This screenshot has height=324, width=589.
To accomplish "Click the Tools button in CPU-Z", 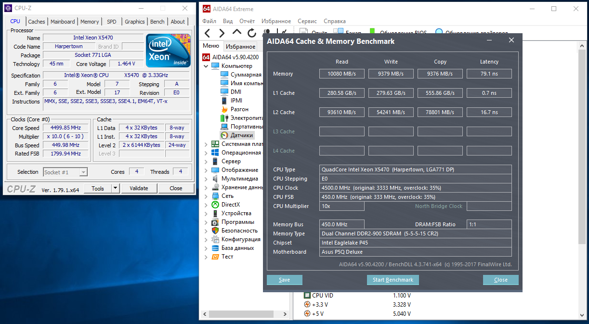I will pos(98,189).
